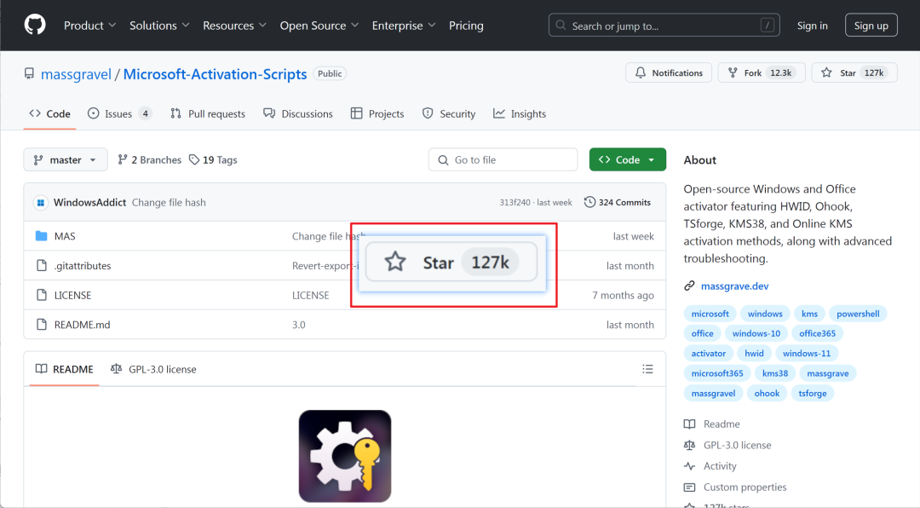Open the MAS folder

tap(65, 236)
